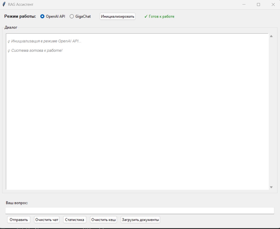
Task: Close the RAG Ассистент window
Action: (x=273, y=5)
